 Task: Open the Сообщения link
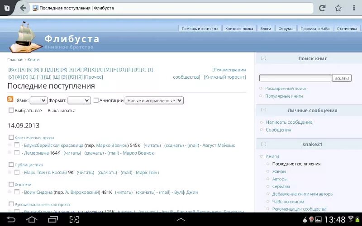[278, 130]
